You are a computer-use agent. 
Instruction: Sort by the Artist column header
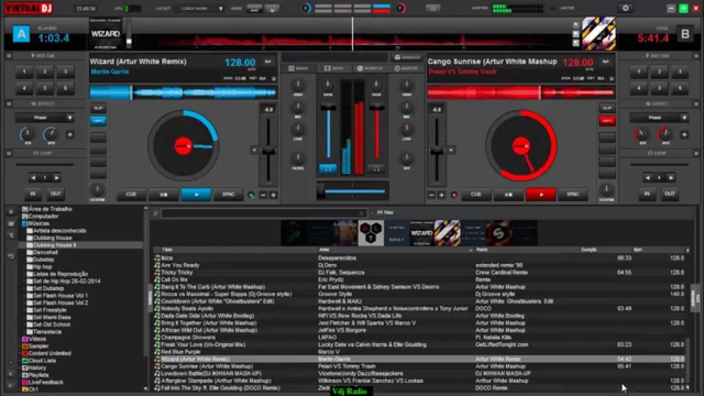point(395,250)
